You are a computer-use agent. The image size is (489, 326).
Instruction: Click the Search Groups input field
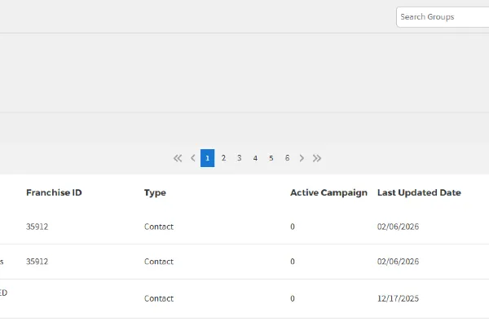[x=444, y=17]
